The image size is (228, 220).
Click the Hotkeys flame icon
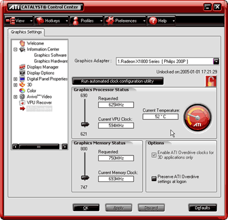click(40, 21)
